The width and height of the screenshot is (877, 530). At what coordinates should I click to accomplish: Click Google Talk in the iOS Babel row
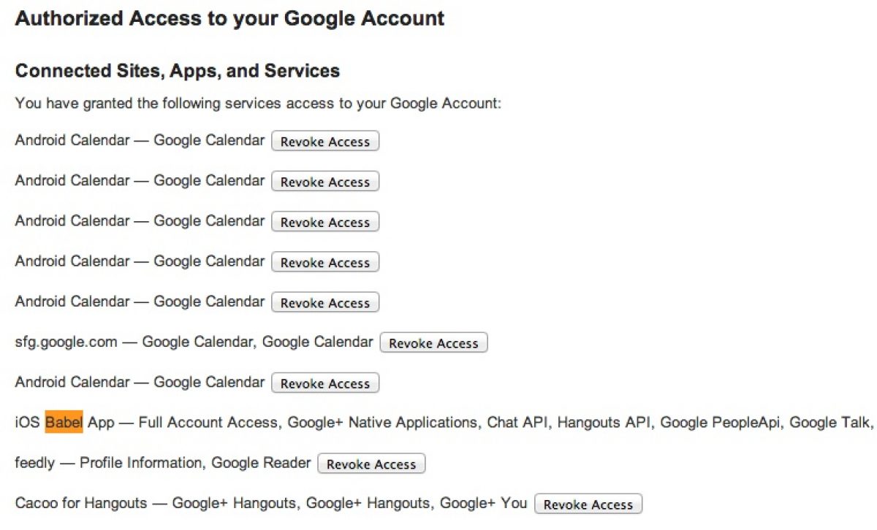point(829,423)
